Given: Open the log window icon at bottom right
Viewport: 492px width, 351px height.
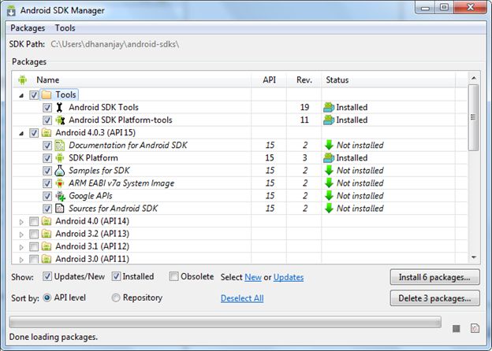Looking at the screenshot, I should click(474, 327).
